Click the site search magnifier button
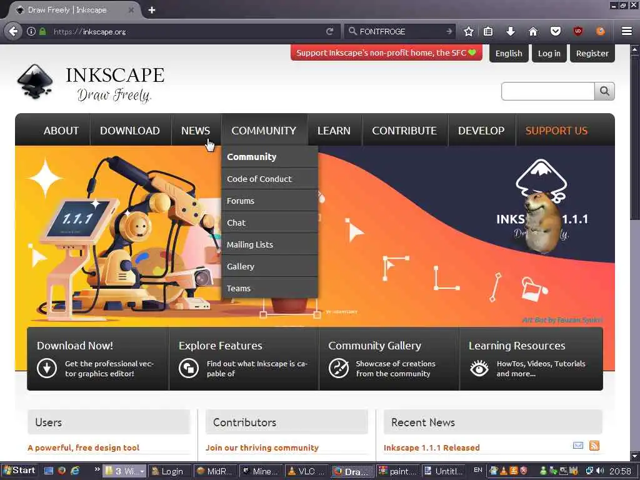The image size is (640, 480). [x=604, y=91]
